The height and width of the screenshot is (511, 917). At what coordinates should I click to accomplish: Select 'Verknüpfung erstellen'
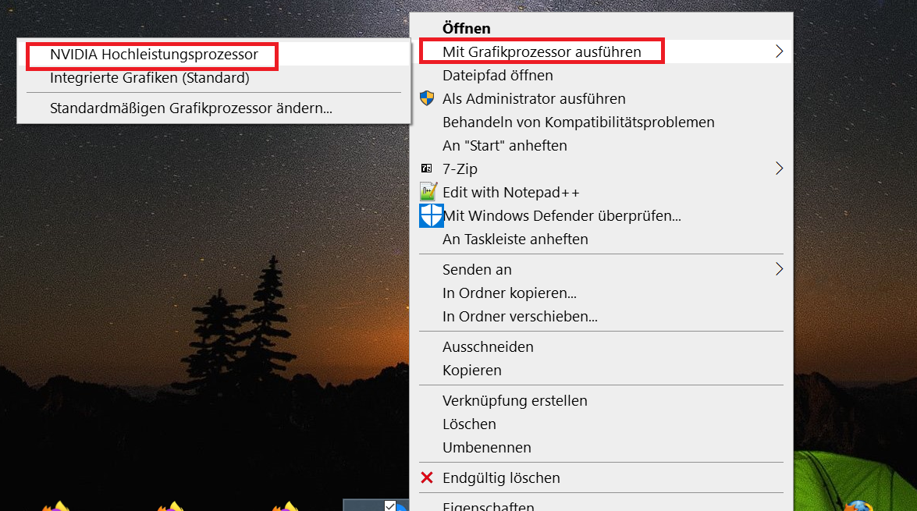[601, 400]
